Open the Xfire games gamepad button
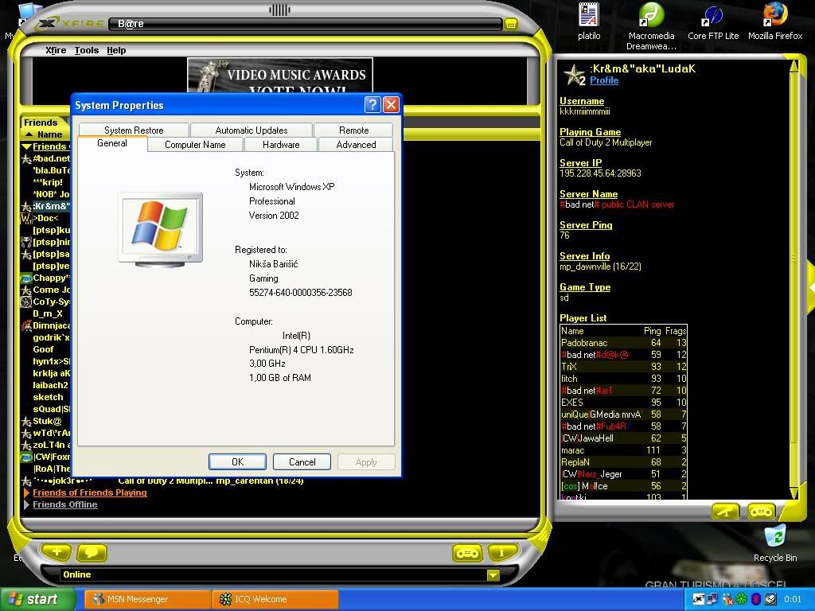815x611 pixels. click(x=468, y=553)
